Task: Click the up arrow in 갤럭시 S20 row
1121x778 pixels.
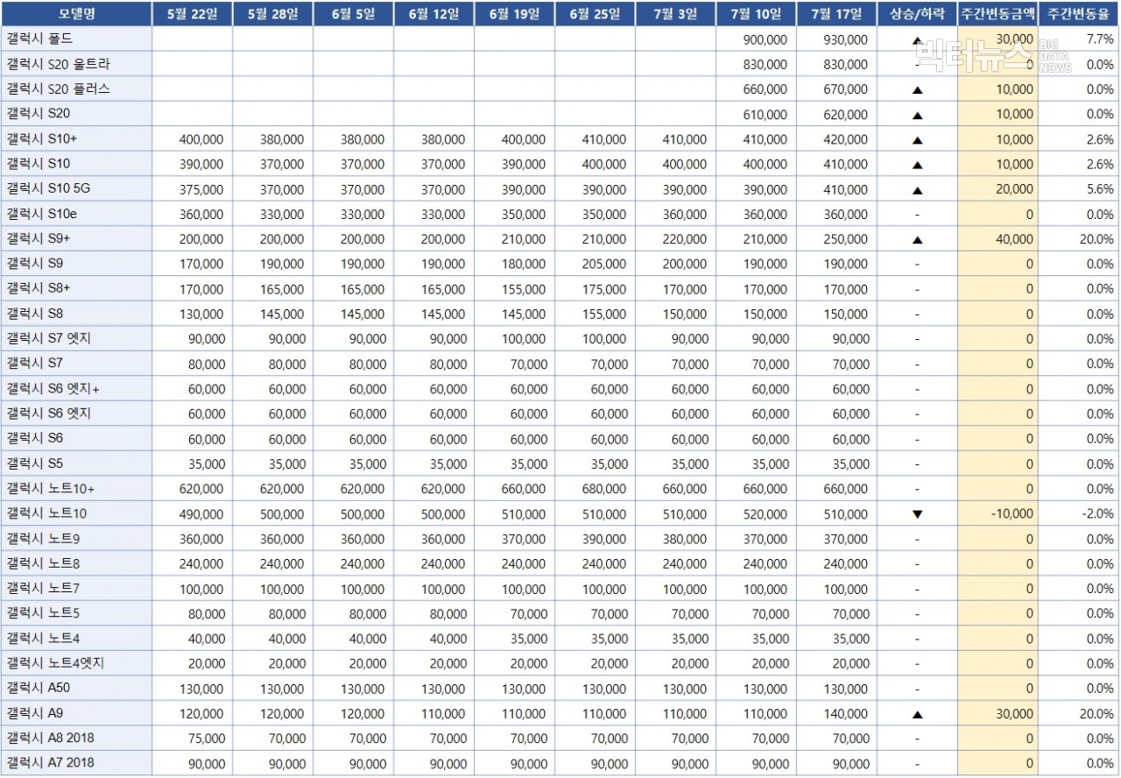Action: click(917, 115)
